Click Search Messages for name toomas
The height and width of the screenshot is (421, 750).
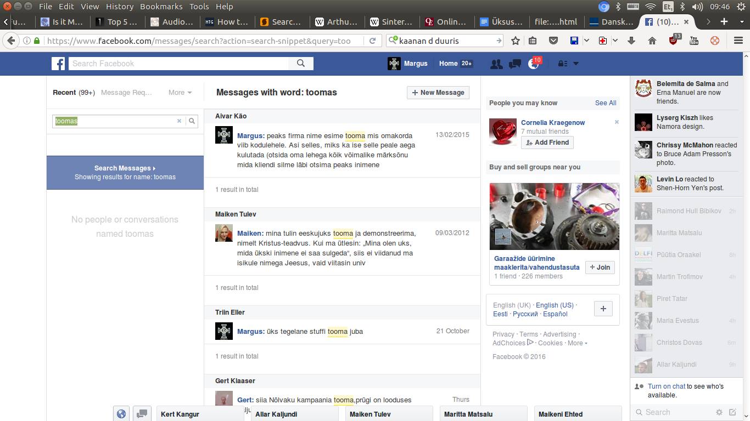125,173
